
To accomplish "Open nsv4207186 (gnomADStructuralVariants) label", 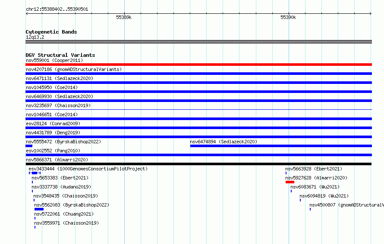I will pyautogui.click(x=74, y=69).
